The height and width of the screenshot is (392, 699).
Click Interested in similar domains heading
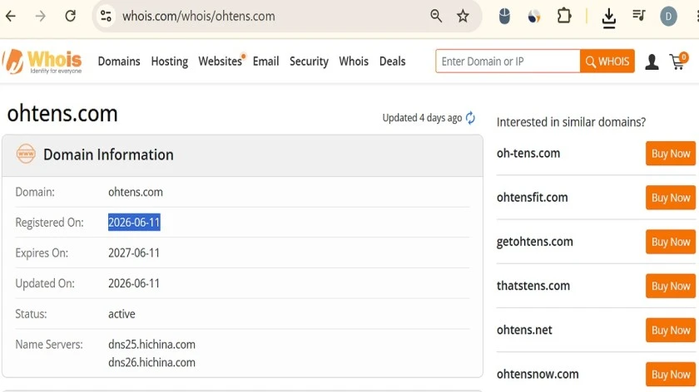pos(571,122)
